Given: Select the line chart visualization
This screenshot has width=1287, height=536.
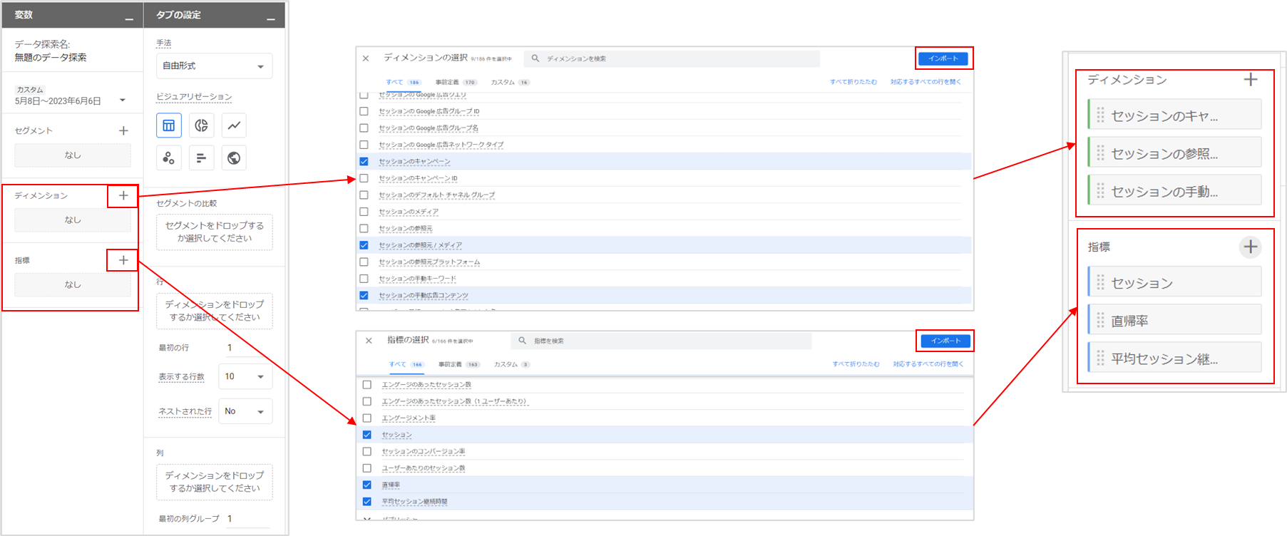Looking at the screenshot, I should tap(234, 125).
